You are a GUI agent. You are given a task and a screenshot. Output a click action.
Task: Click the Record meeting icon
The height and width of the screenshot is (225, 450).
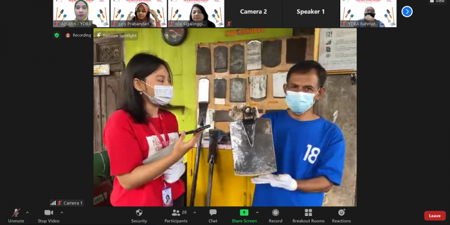point(275,212)
